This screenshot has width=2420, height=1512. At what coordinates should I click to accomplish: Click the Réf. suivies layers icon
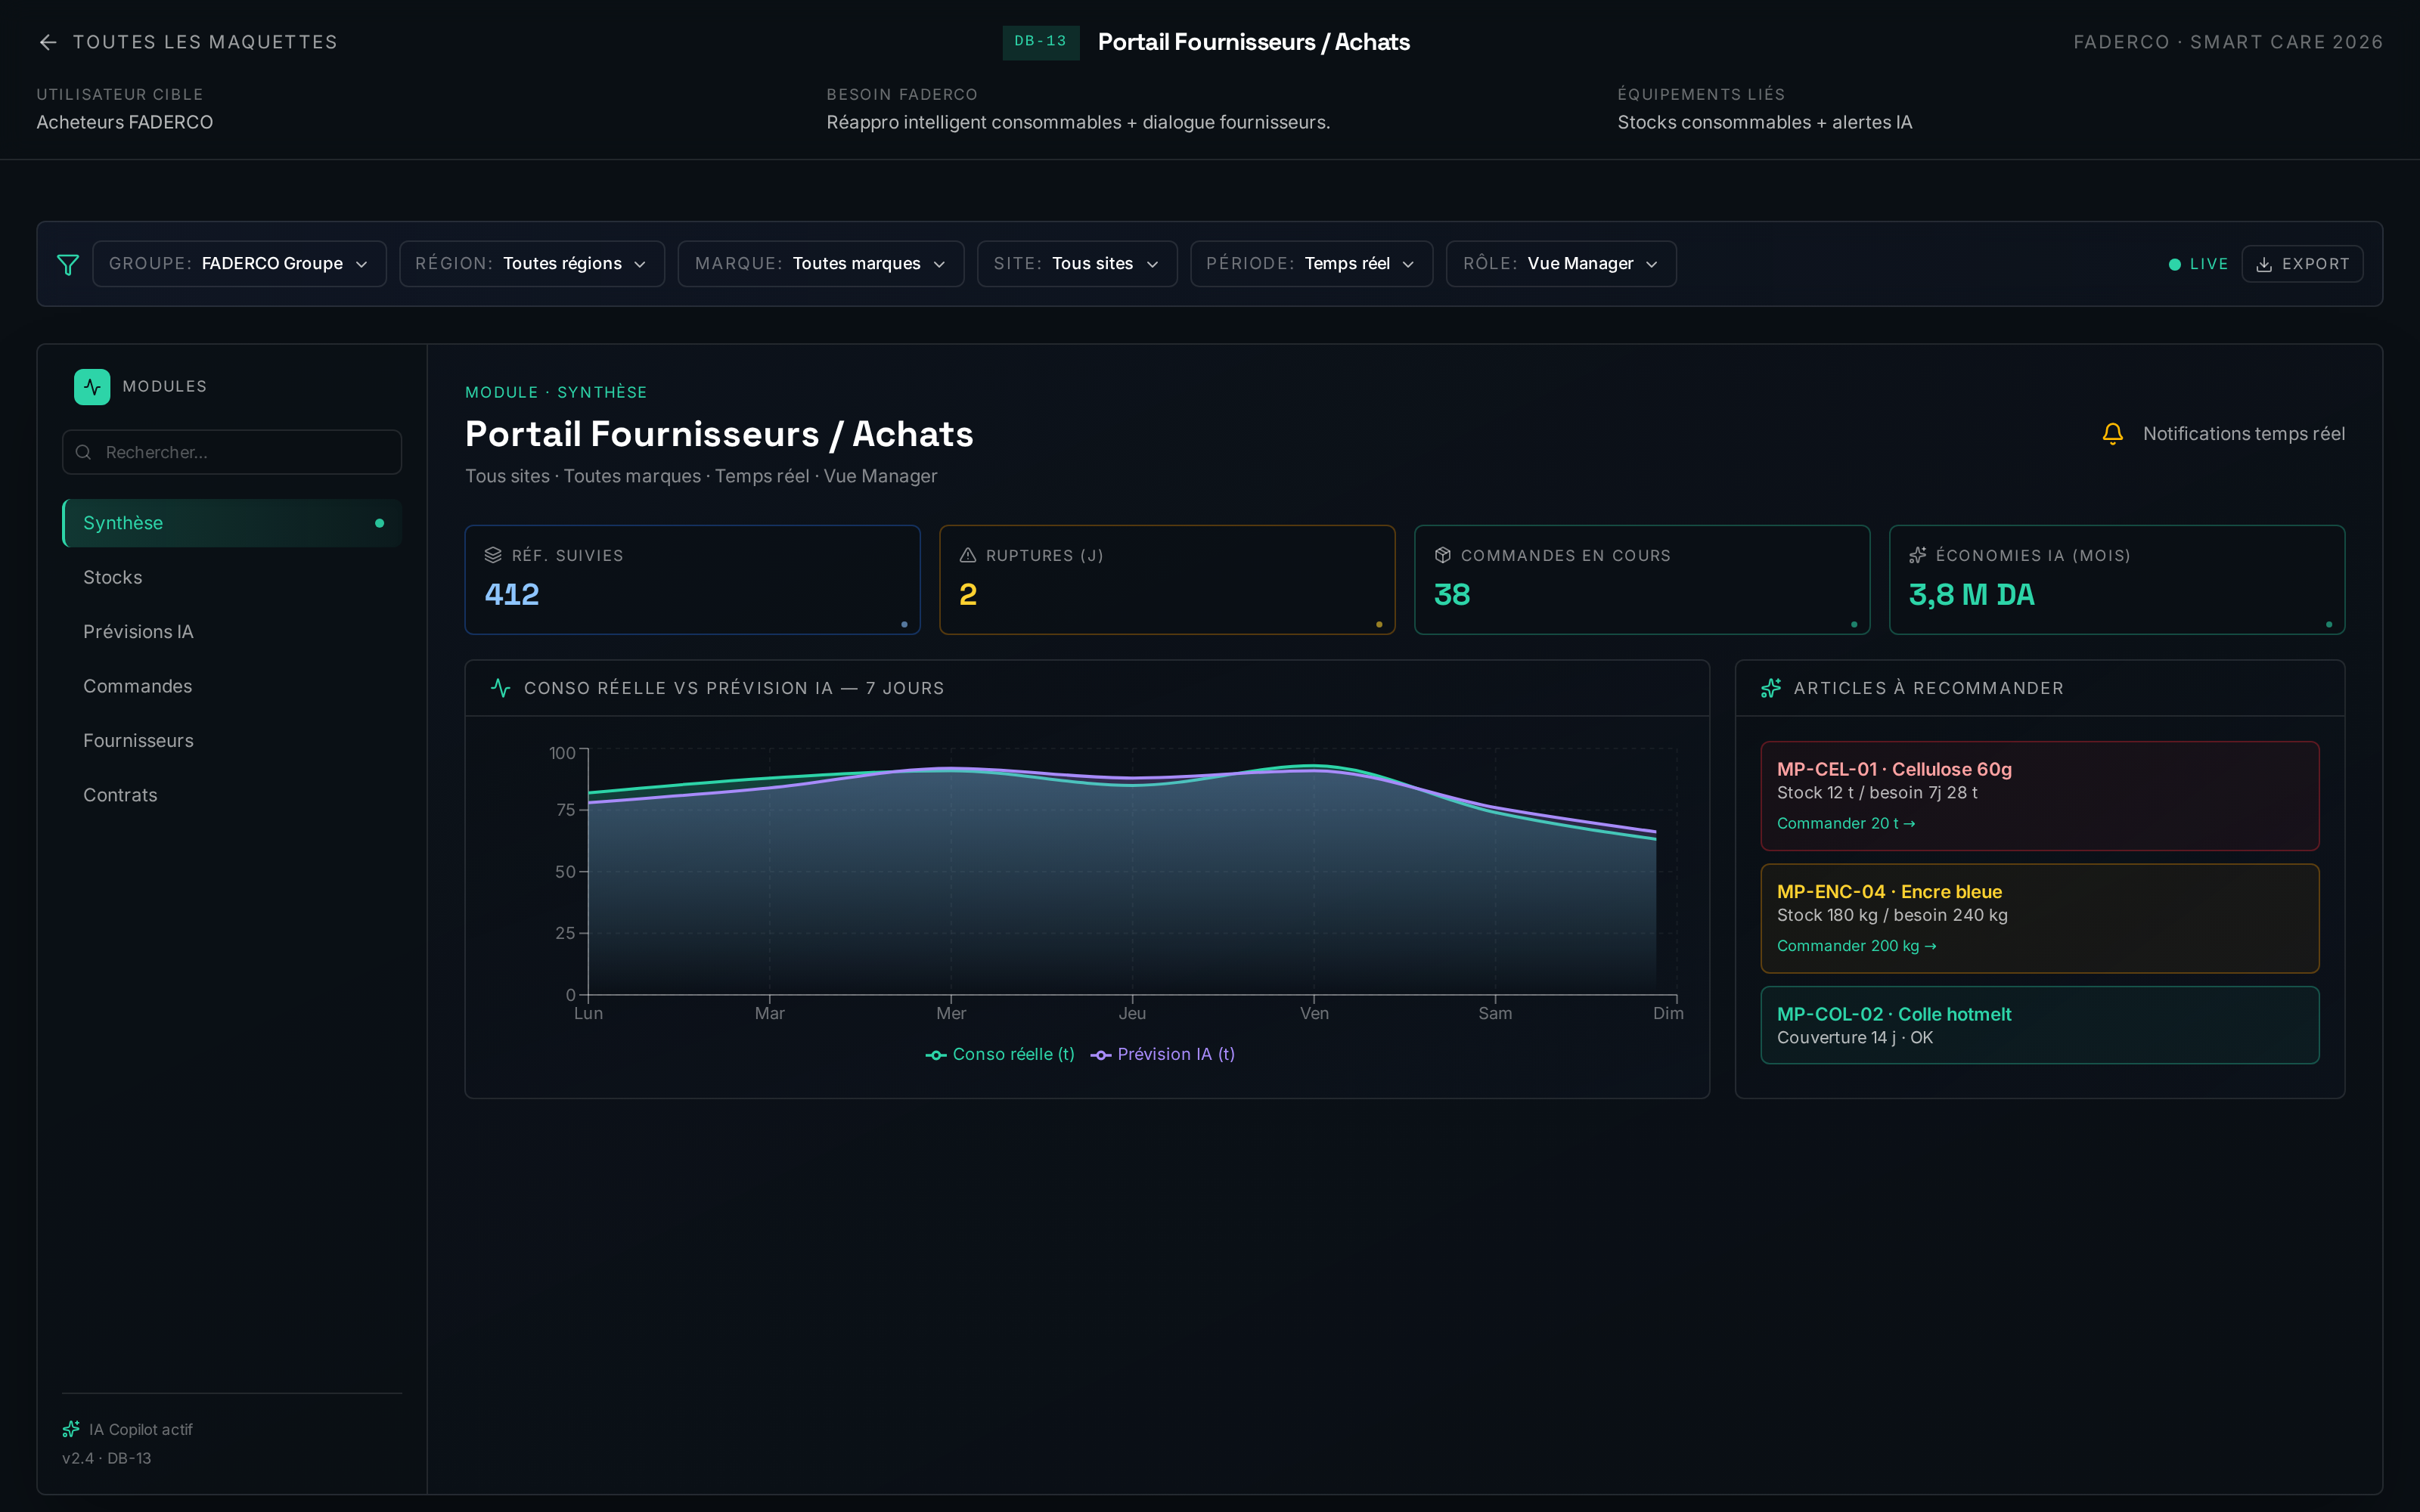click(x=493, y=555)
